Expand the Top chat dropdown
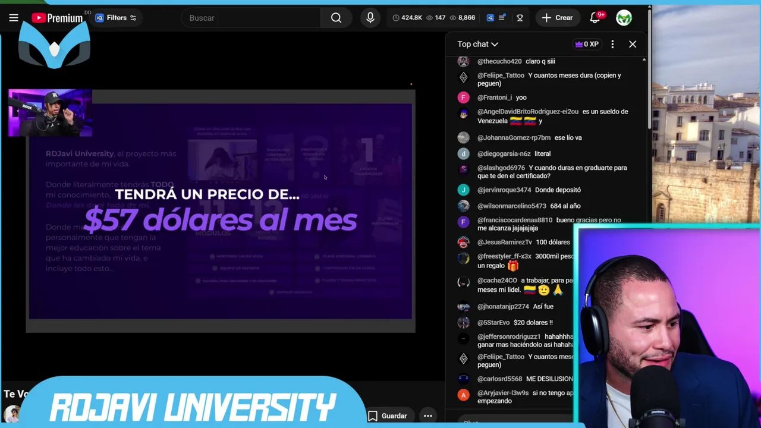This screenshot has width=761, height=428. pyautogui.click(x=477, y=44)
